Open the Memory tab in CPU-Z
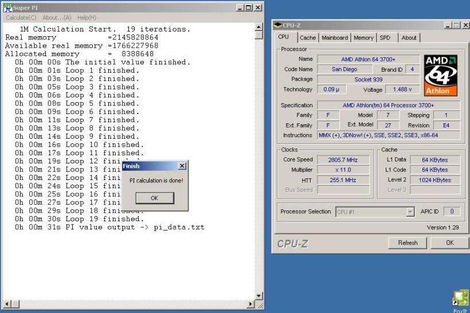 (x=363, y=38)
